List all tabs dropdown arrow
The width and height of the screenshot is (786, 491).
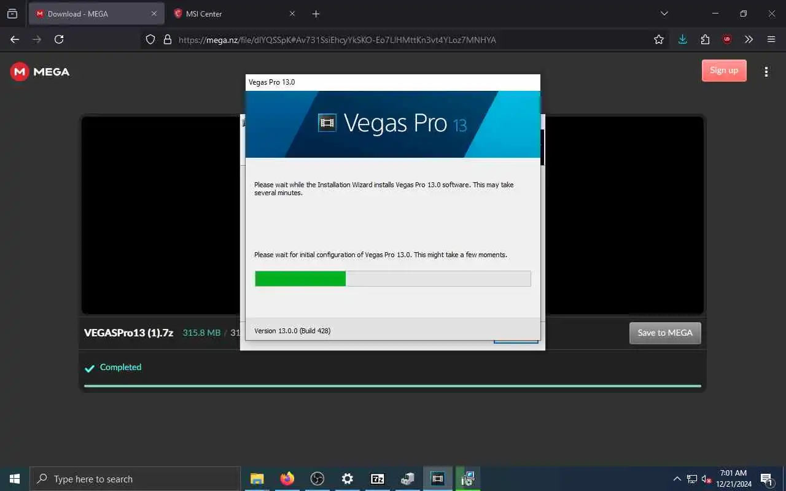664,14
